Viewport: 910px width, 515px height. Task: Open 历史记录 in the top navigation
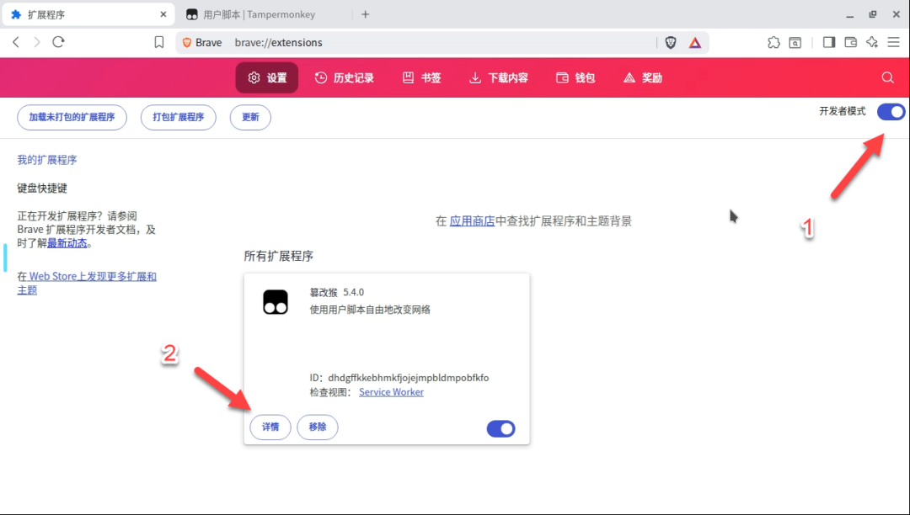(x=344, y=77)
